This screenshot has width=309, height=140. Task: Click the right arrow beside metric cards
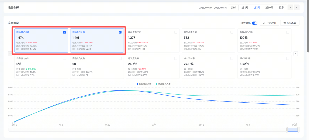pyautogui.click(x=295, y=54)
